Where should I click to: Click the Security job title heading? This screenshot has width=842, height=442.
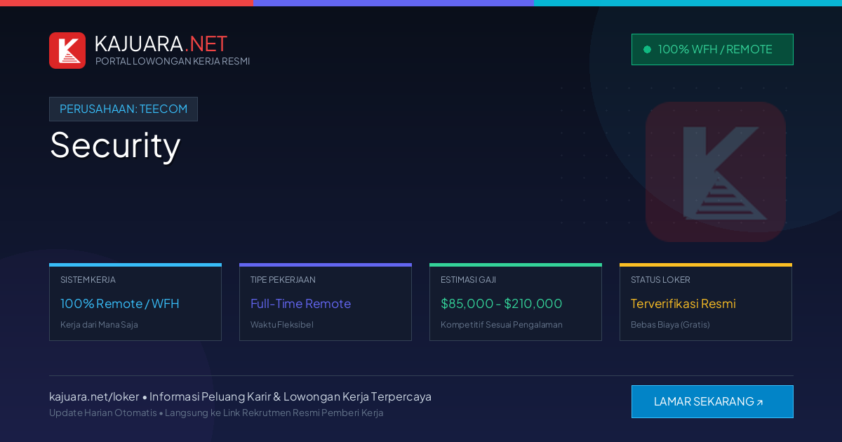115,145
